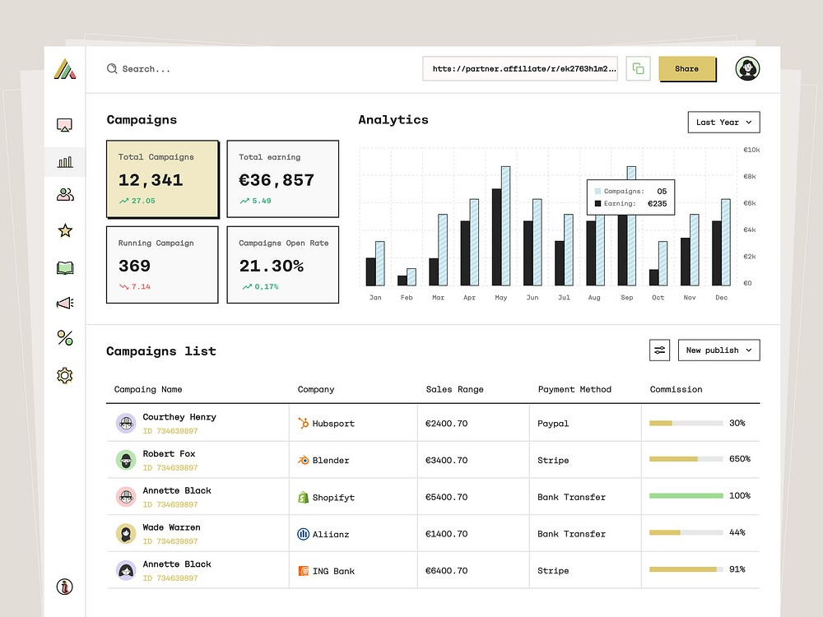Click Robert Fox's avatar
This screenshot has width=823, height=617.
(x=126, y=460)
